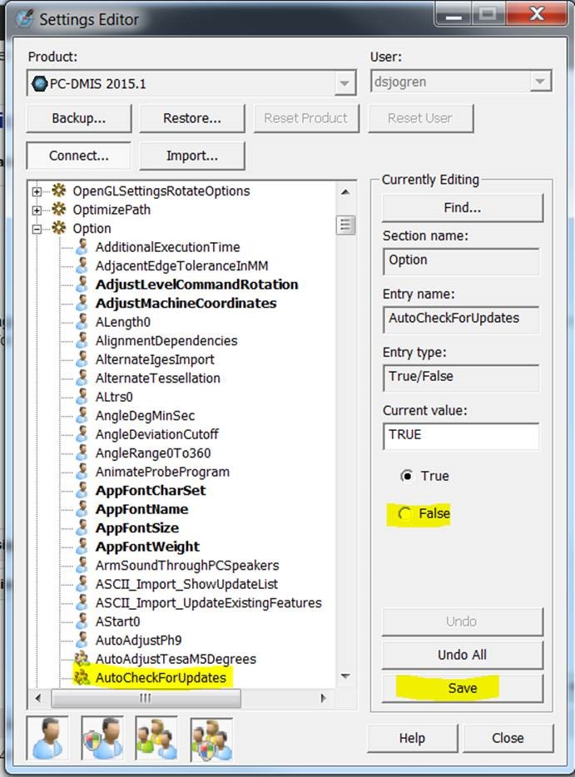Open Help for Settings Editor
Viewport: 575px width, 777px height.
[412, 738]
